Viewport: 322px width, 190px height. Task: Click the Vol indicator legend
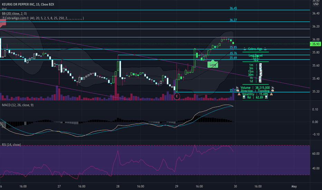(4, 9)
